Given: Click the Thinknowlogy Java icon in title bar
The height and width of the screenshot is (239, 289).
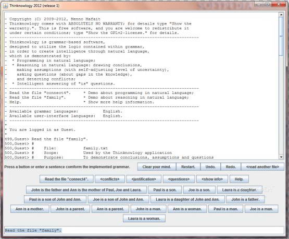Looking at the screenshot, I should point(6,6).
